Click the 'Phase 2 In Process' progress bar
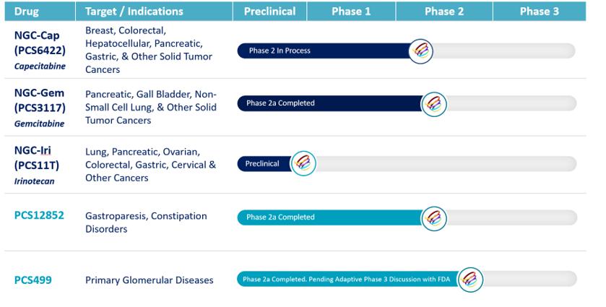The height and width of the screenshot is (307, 606). click(325, 51)
